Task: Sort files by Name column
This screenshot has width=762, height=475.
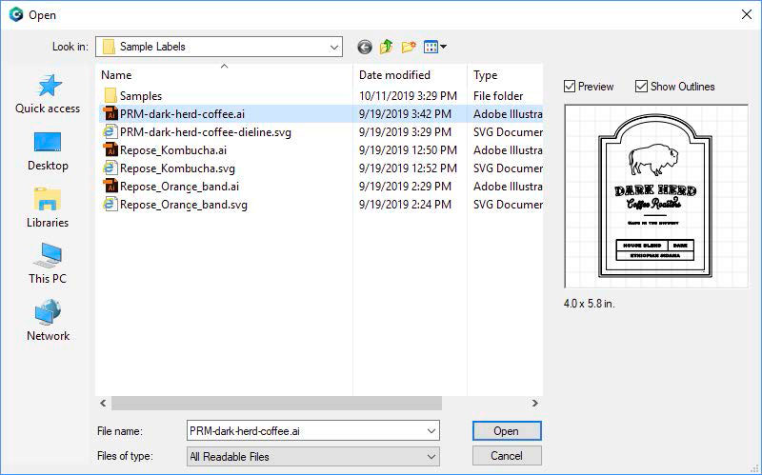Action: point(116,75)
